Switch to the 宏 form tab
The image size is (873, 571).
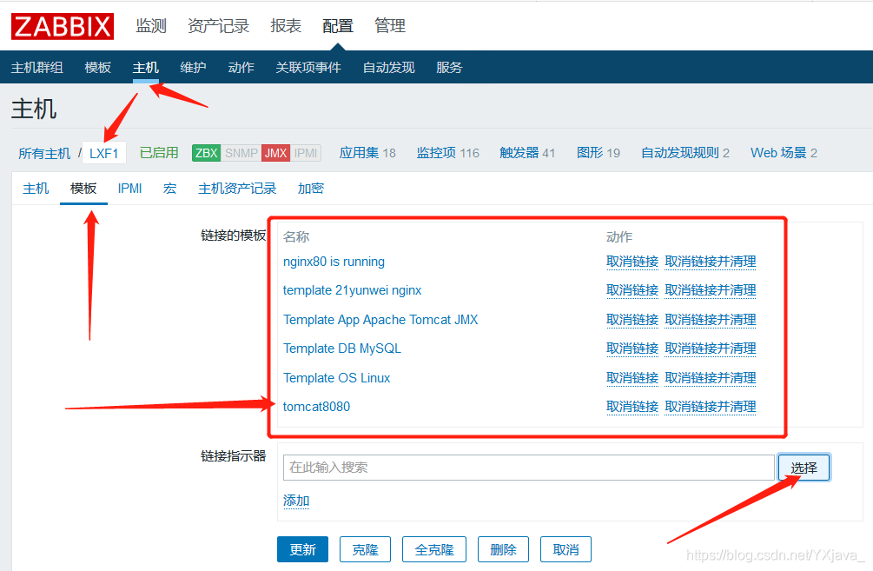pos(169,189)
